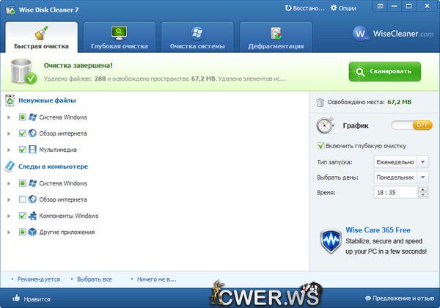440x308 pixels.
Task: Click the Время time input field
Action: point(395,192)
